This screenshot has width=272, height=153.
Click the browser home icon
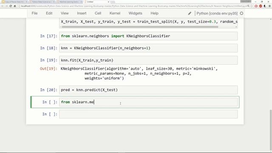[x=15, y=6]
